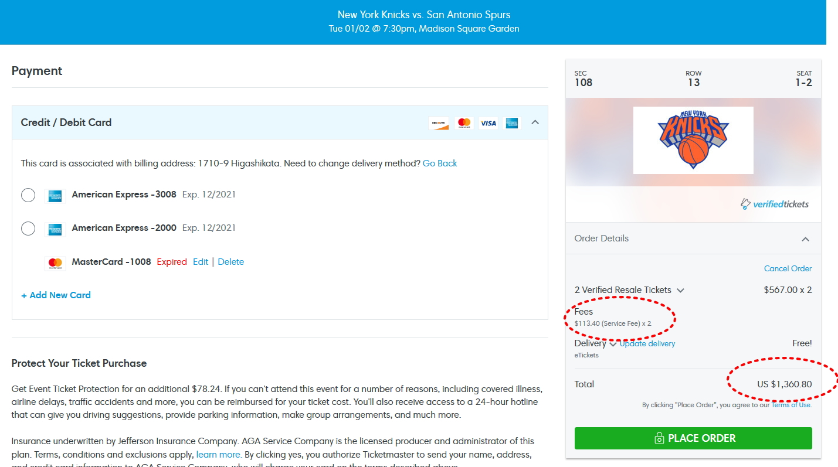Click the eTickets label

586,355
